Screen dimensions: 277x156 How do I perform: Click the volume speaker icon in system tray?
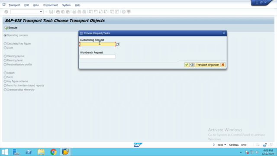pos(257,152)
